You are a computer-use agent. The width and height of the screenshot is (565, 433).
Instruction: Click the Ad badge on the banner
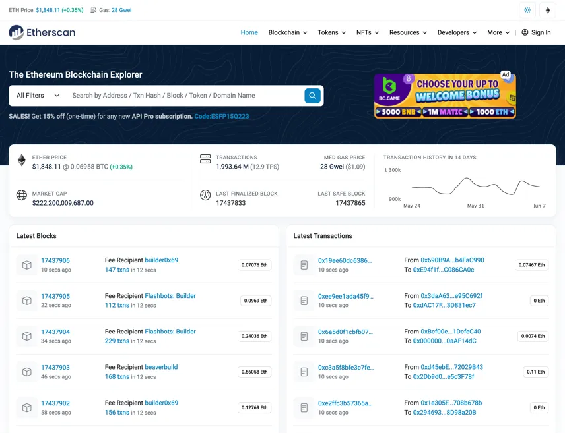point(506,74)
